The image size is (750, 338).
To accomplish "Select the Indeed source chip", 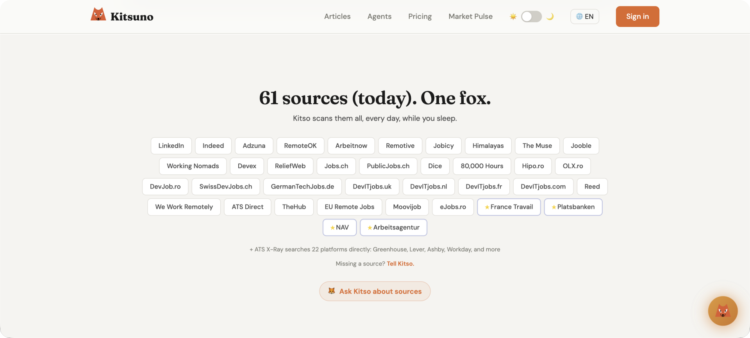I will 213,146.
